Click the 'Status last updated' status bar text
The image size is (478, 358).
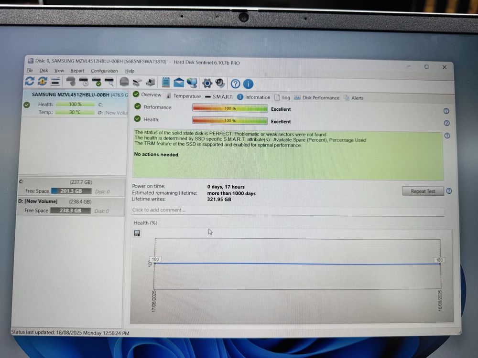[x=70, y=333]
